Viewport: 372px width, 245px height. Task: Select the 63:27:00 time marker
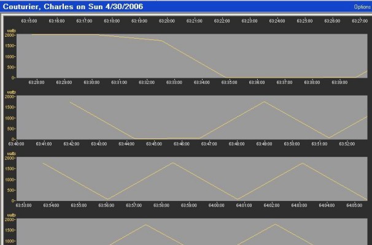(360, 21)
